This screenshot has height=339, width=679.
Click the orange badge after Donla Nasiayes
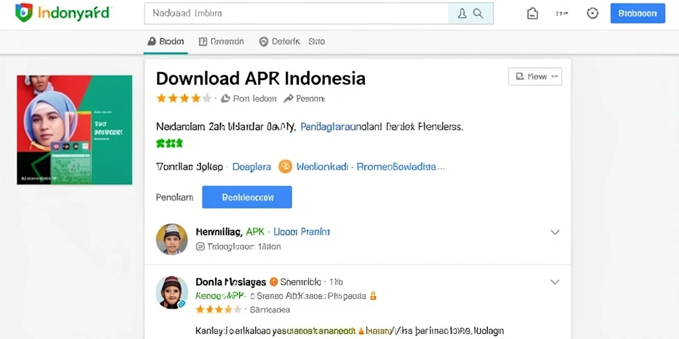[273, 282]
